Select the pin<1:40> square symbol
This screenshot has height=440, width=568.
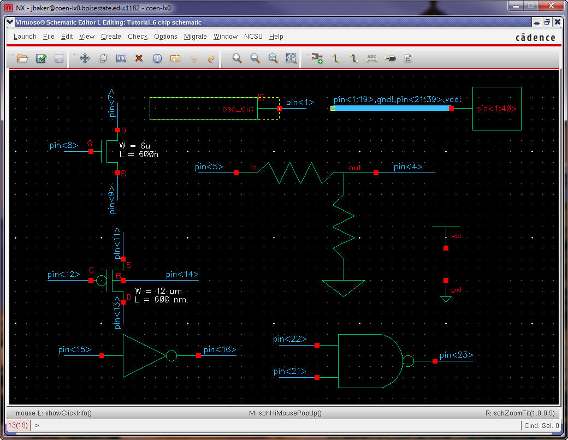pyautogui.click(x=496, y=108)
